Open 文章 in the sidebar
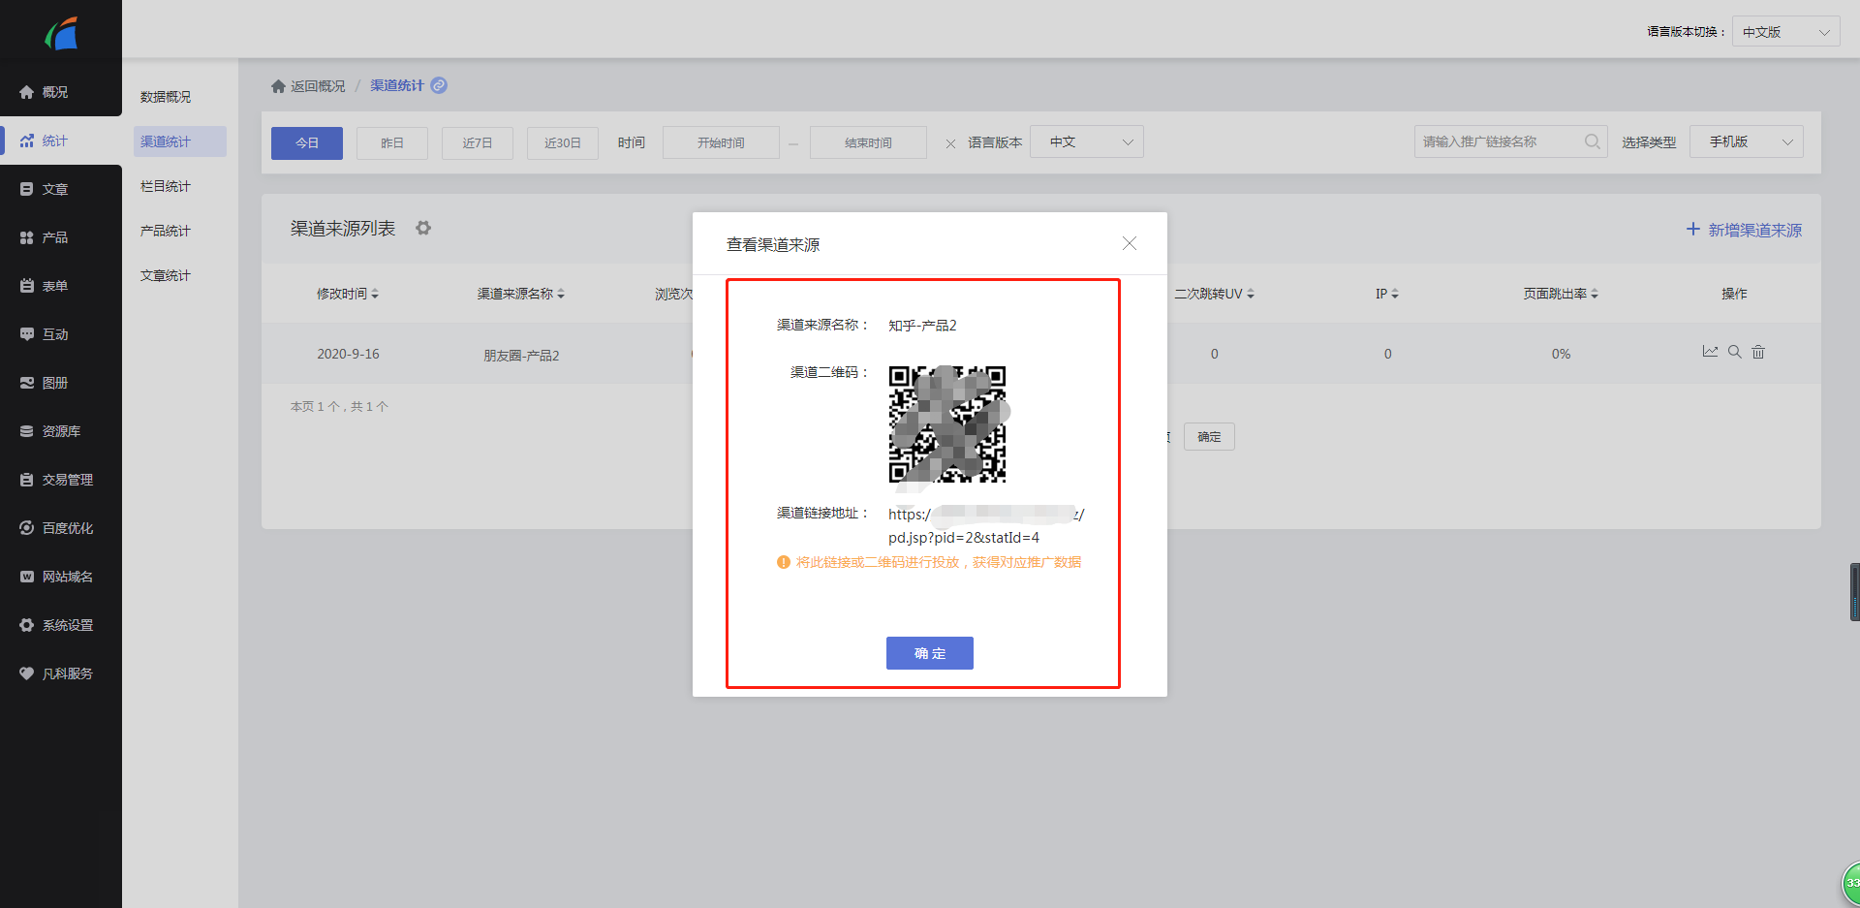 coord(61,189)
